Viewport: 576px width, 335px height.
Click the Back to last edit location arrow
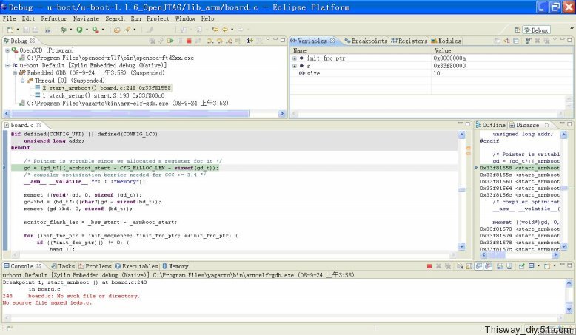pos(215,30)
